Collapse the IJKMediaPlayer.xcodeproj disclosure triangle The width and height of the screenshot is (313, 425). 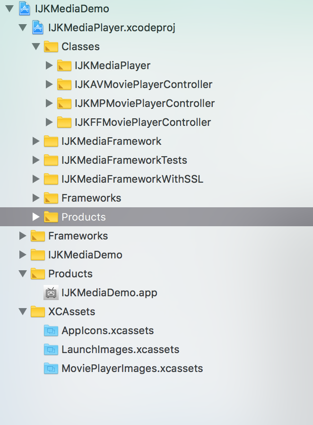(x=23, y=27)
